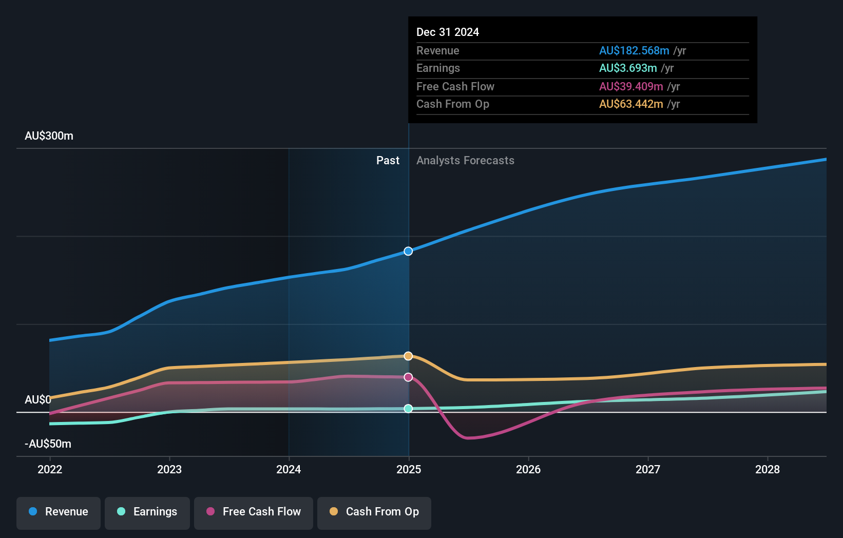Click the 2022 x-axis label
843x538 pixels.
50,469
